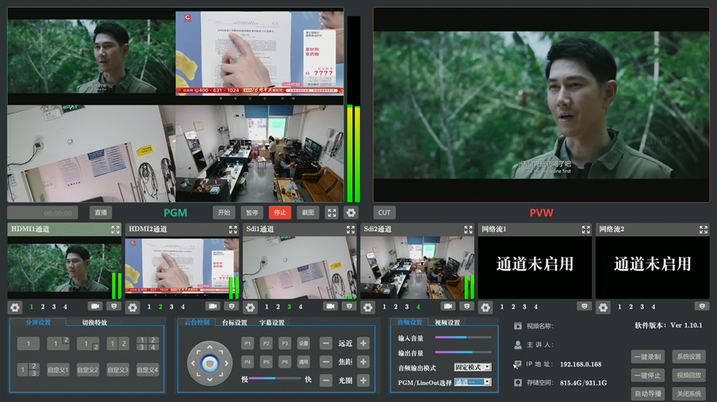Click the camera icon under Sdi1通道
The width and height of the screenshot is (717, 402).
pyautogui.click(x=330, y=307)
